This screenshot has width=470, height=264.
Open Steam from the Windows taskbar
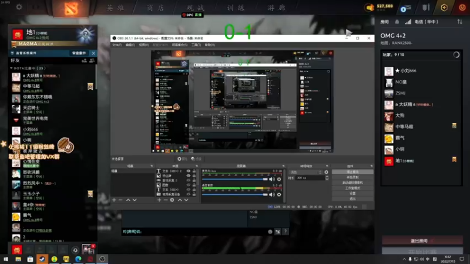[42, 259]
